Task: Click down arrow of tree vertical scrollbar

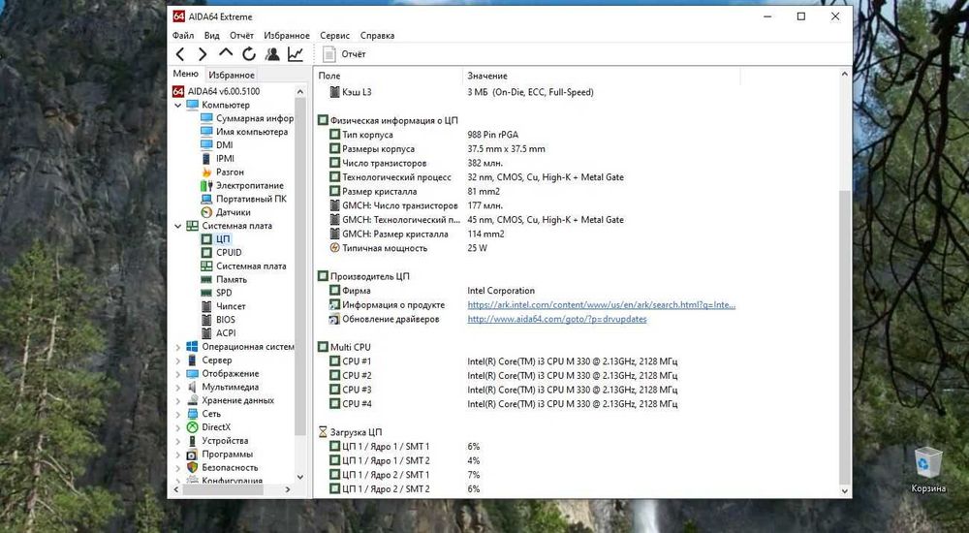Action: pyautogui.click(x=300, y=477)
